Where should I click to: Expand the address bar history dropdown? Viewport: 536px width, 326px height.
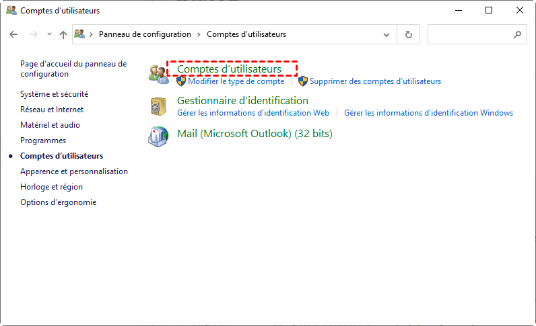[387, 34]
